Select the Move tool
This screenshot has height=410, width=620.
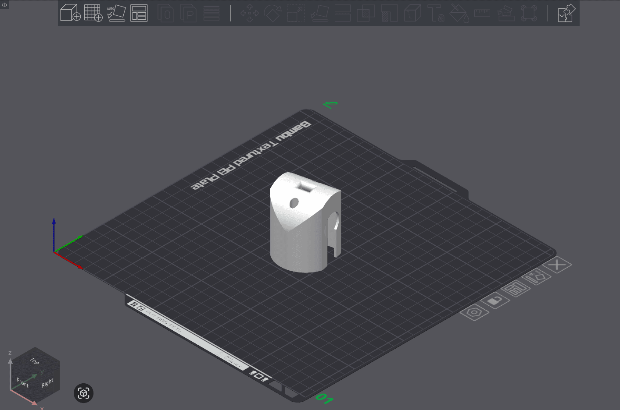click(249, 13)
